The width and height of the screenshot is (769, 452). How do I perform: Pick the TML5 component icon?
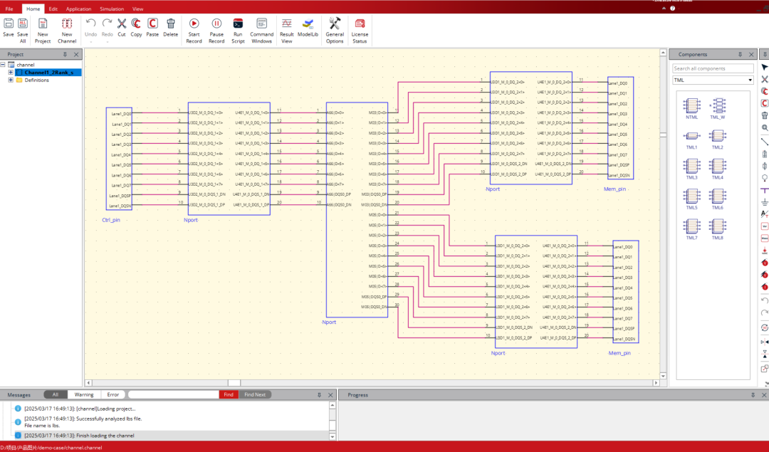tap(691, 196)
